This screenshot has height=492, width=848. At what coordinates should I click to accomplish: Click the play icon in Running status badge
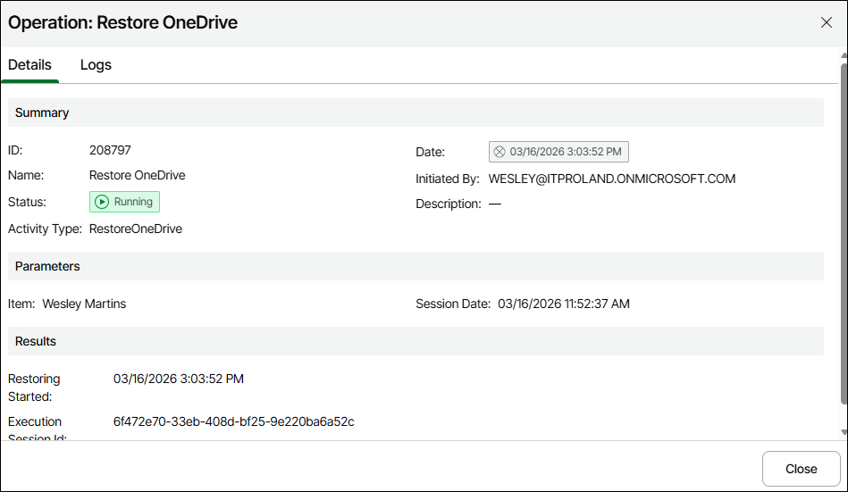(102, 202)
